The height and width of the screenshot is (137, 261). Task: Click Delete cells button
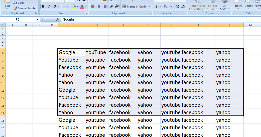click(248, 5)
